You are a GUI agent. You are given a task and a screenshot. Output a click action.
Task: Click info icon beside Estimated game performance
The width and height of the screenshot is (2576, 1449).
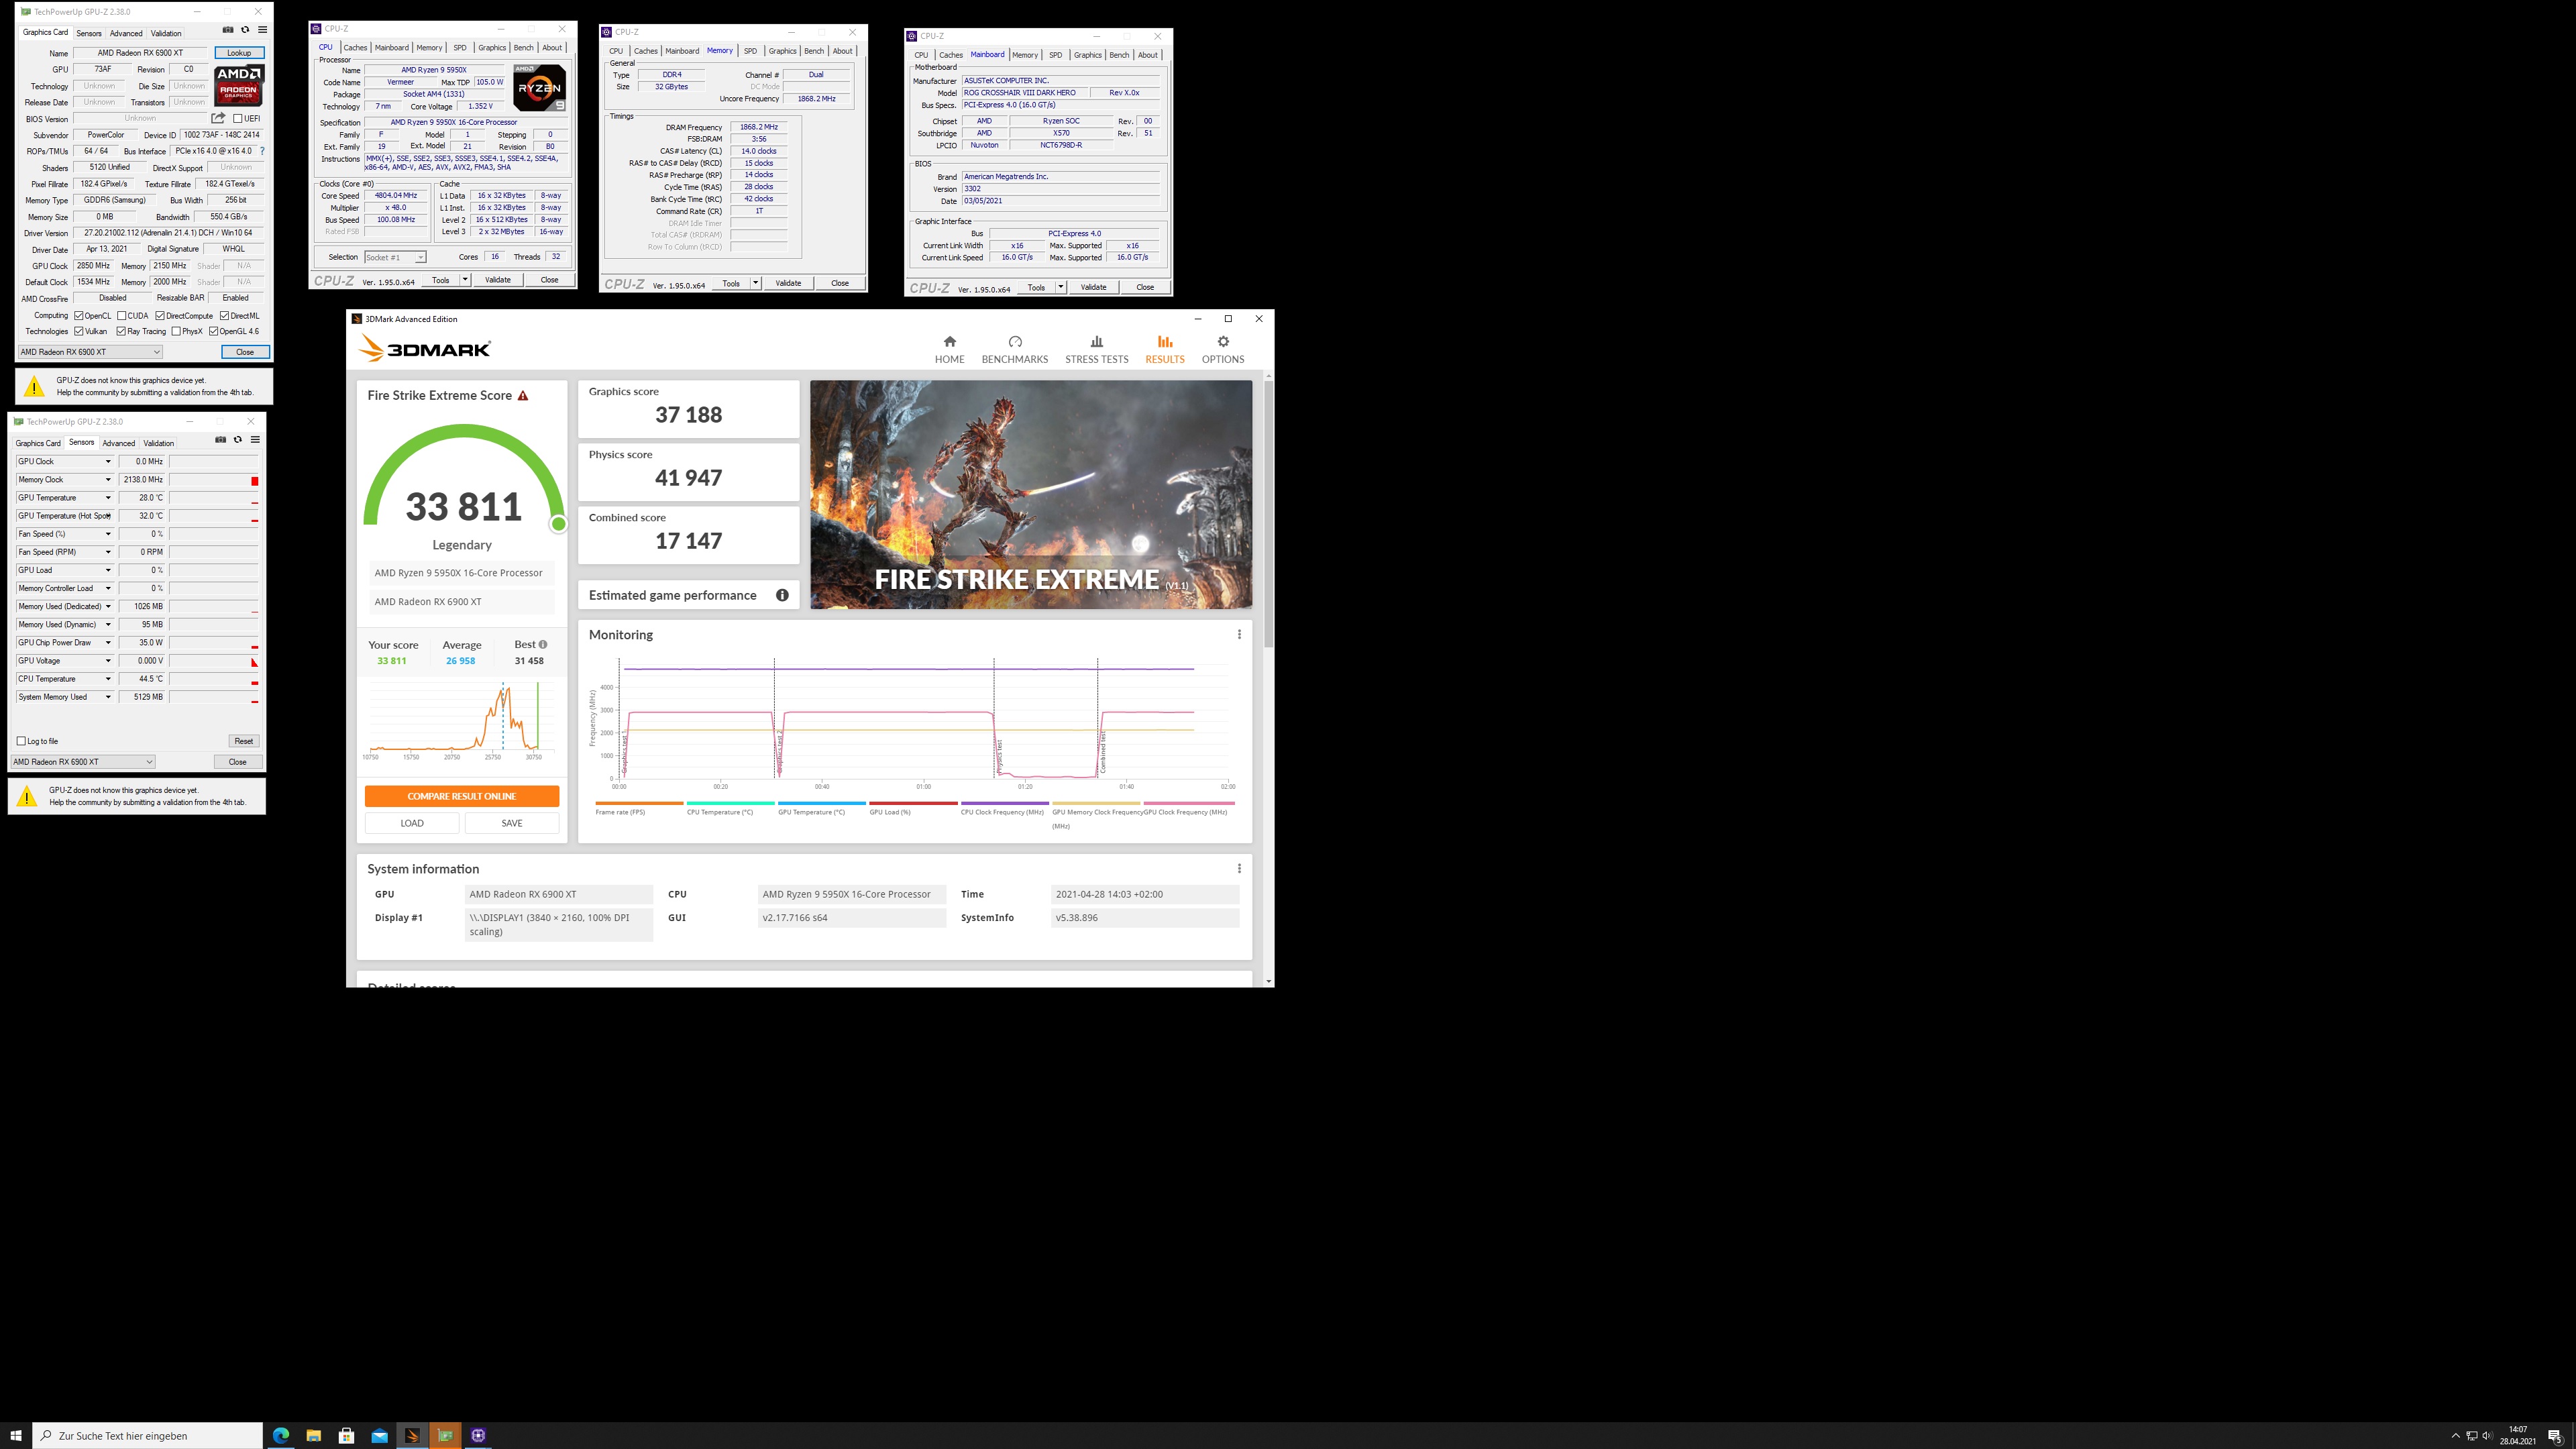point(782,595)
